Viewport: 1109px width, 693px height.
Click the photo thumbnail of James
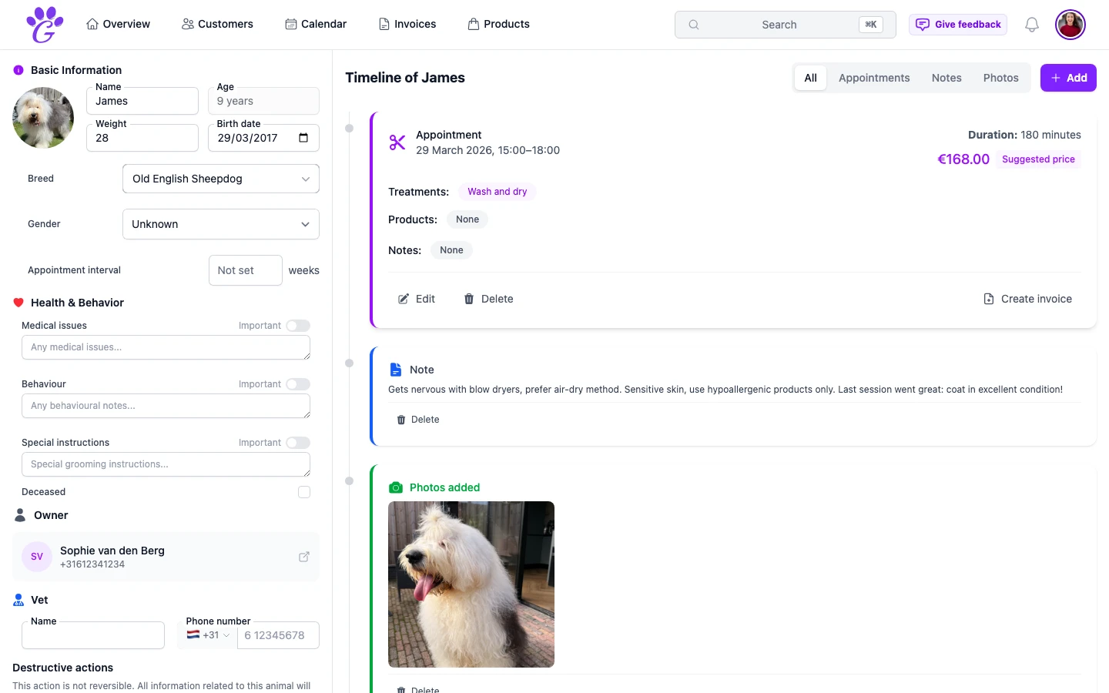pos(471,584)
